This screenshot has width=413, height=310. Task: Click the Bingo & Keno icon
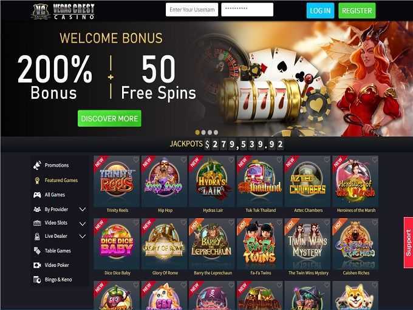pyautogui.click(x=37, y=280)
